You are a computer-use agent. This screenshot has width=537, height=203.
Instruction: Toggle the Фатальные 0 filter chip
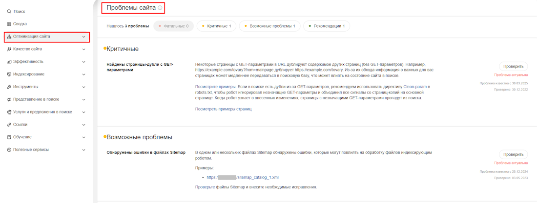tap(173, 26)
